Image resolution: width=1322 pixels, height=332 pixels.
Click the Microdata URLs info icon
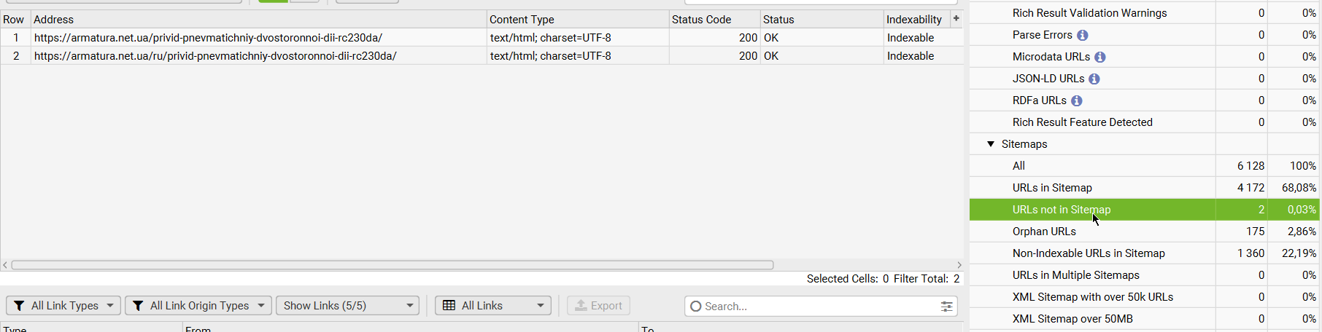(x=1100, y=57)
